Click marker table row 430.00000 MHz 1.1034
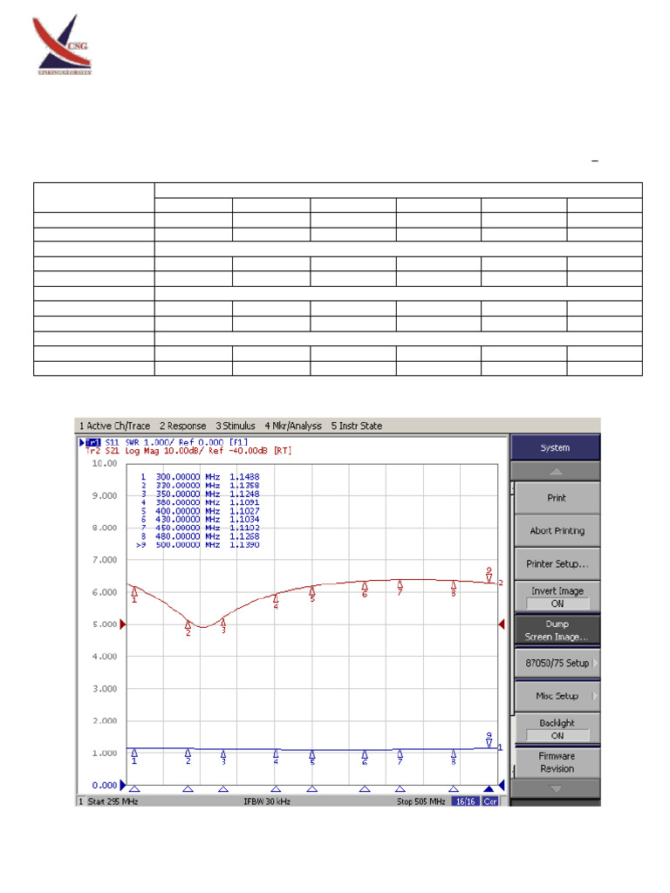670x893 pixels. coord(200,520)
